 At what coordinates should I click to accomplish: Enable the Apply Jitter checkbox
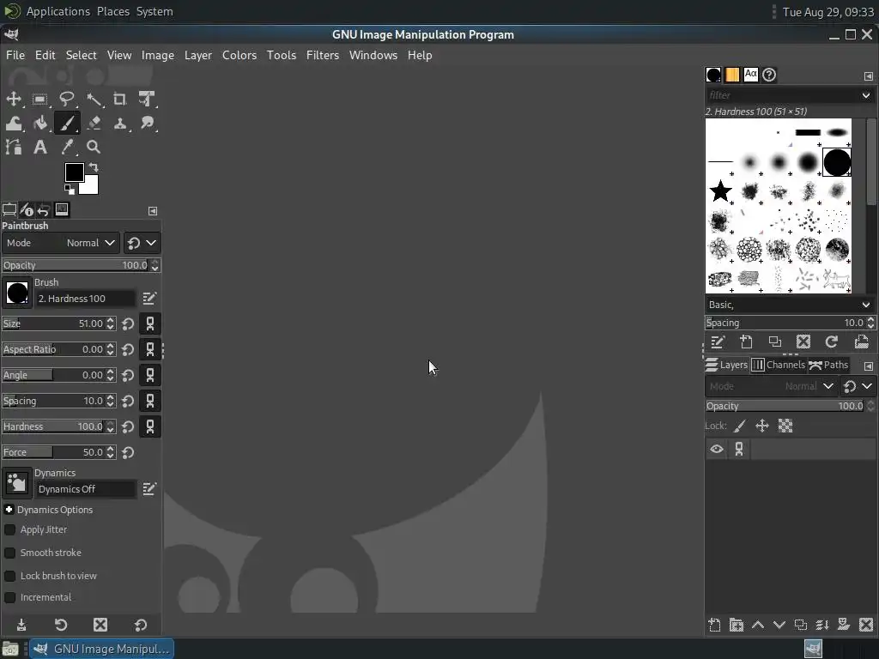click(9, 529)
